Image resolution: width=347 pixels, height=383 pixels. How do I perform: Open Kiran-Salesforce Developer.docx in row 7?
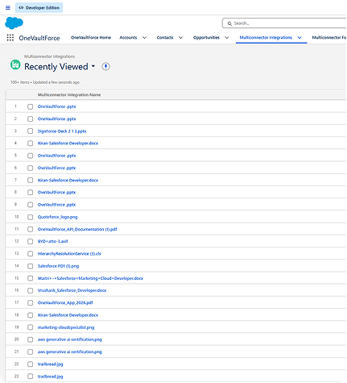(68, 180)
